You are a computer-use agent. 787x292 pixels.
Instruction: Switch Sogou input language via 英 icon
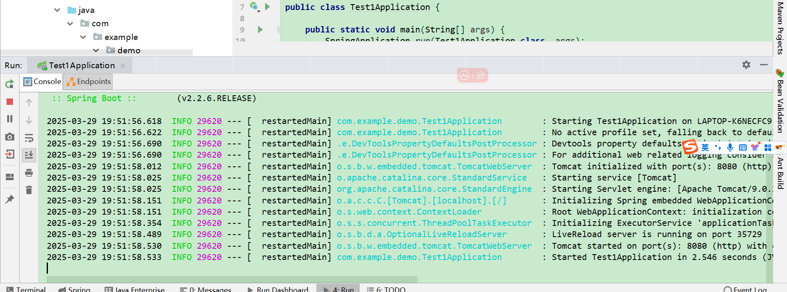coord(705,147)
